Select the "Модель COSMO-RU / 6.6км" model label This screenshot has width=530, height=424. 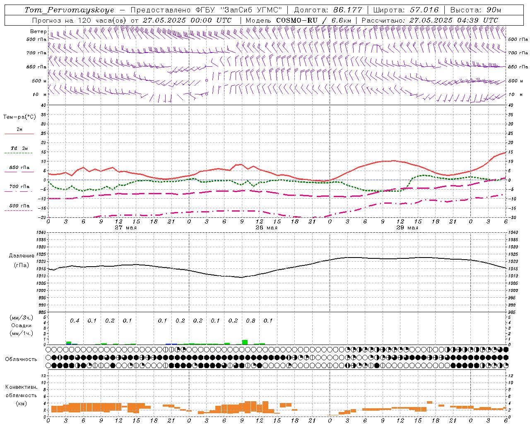tap(299, 20)
